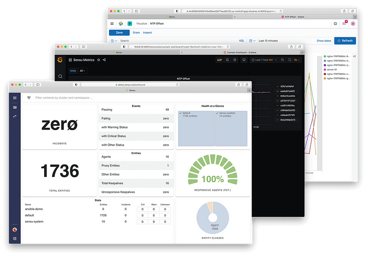Click the nginx-7f4f74864c-6 green legend dot
Viewport: 368px width, 256px height.
coord(325,56)
